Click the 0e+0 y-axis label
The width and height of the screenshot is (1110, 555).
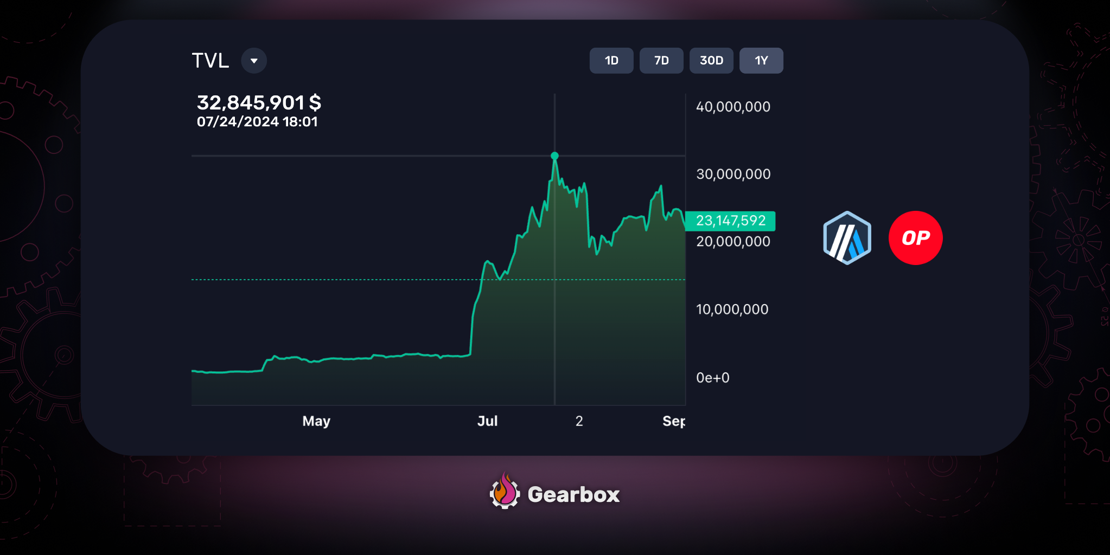[712, 378]
